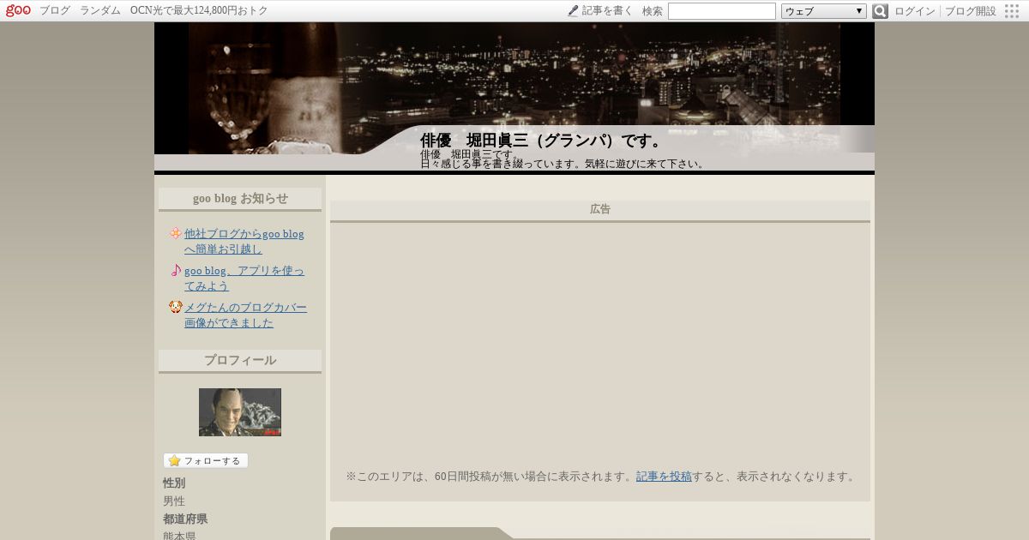The width and height of the screenshot is (1029, 540).
Task: Click the flower icon beside 他社ブログ link
Action: coord(175,233)
